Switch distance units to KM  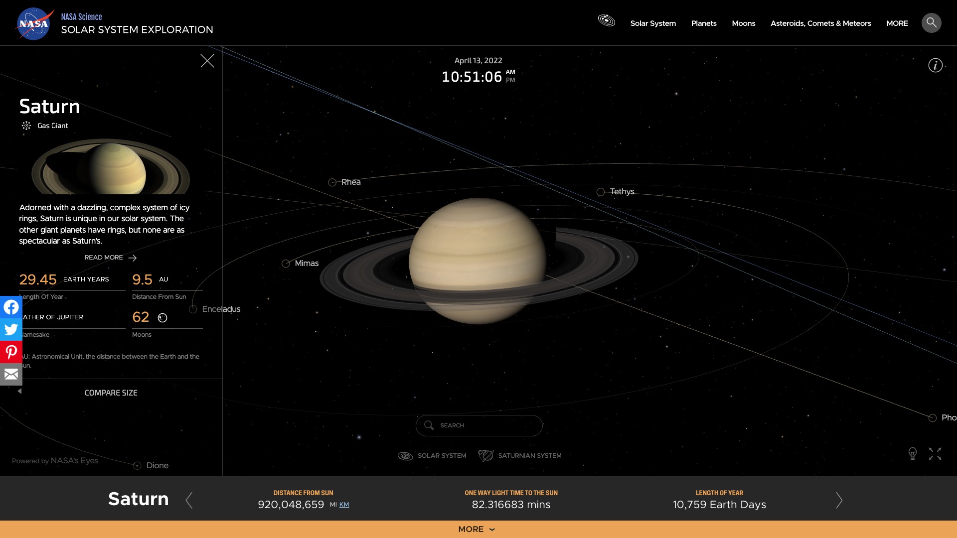pos(344,505)
